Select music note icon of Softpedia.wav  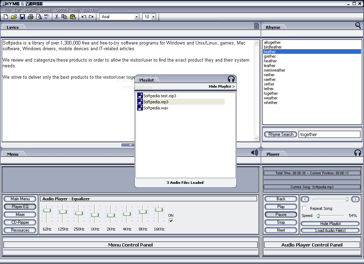point(140,108)
